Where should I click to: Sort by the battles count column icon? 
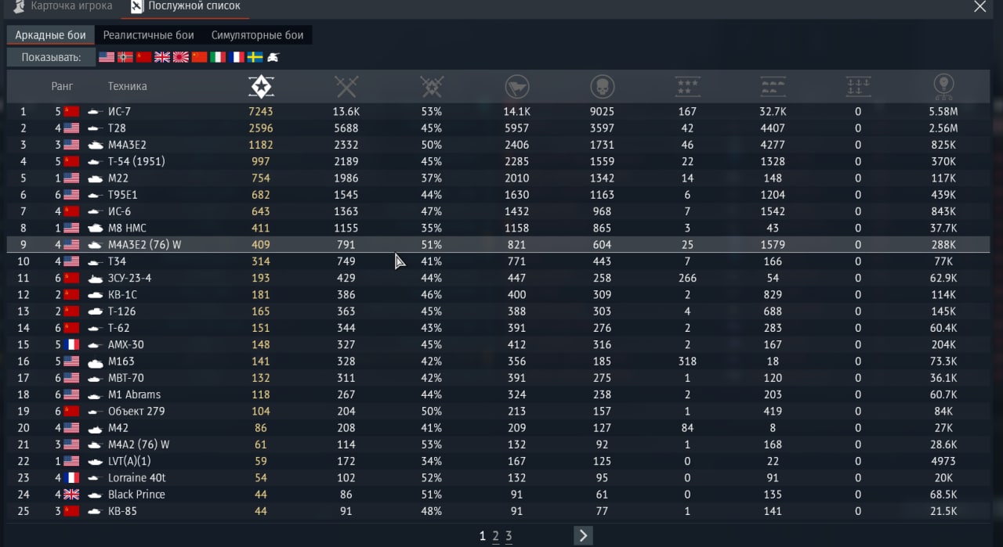point(261,86)
